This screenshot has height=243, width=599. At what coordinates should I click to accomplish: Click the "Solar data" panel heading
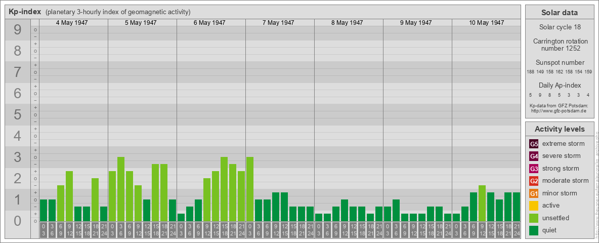tap(560, 13)
